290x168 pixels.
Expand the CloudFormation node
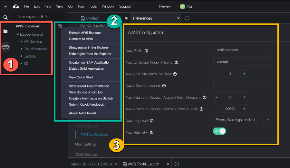21,49
